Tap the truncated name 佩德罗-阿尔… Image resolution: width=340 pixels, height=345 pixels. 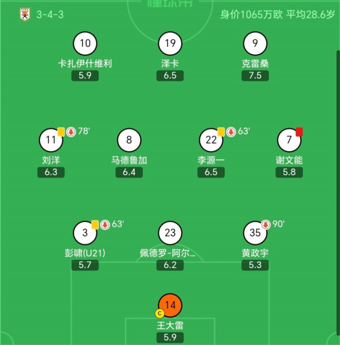[168, 253]
